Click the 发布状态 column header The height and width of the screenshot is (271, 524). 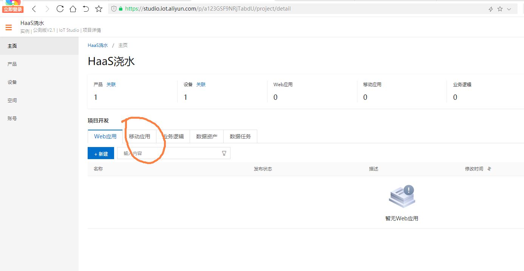(x=263, y=169)
